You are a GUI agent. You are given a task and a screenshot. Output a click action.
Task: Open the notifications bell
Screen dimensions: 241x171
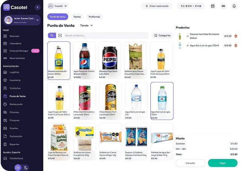click(x=234, y=6)
